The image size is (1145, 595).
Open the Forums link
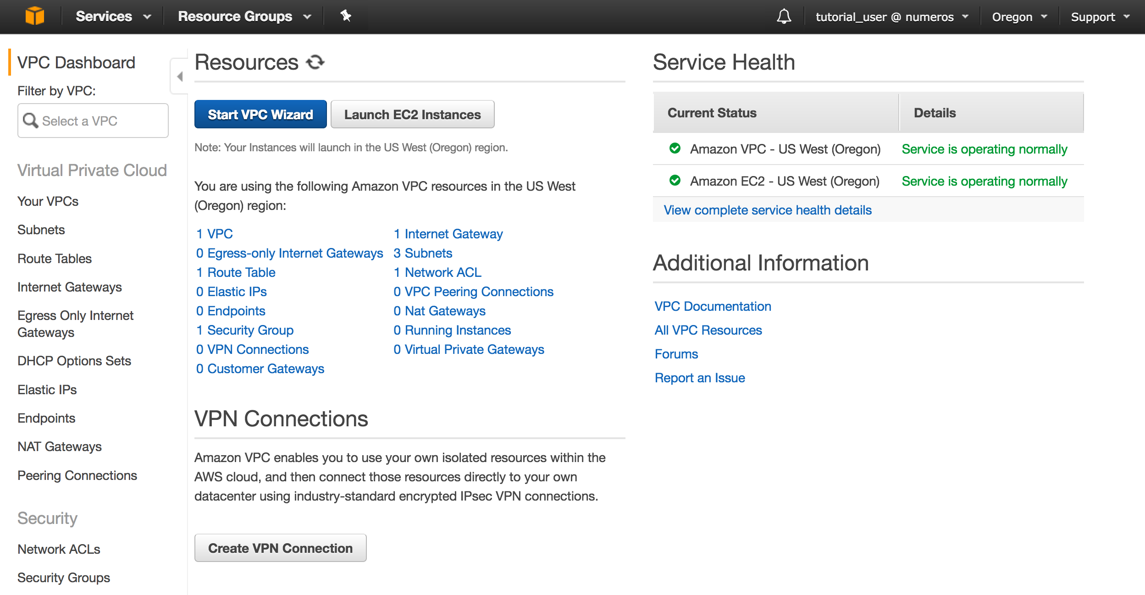[676, 354]
